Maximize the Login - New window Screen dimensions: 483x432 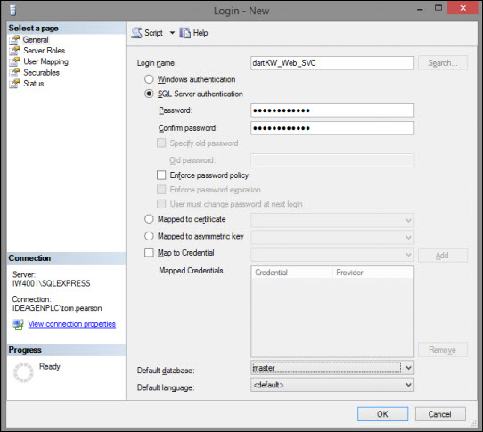(x=438, y=8)
